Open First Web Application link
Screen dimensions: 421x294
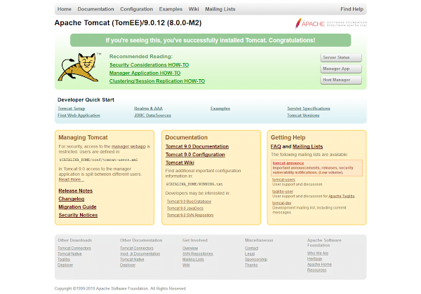(x=79, y=115)
